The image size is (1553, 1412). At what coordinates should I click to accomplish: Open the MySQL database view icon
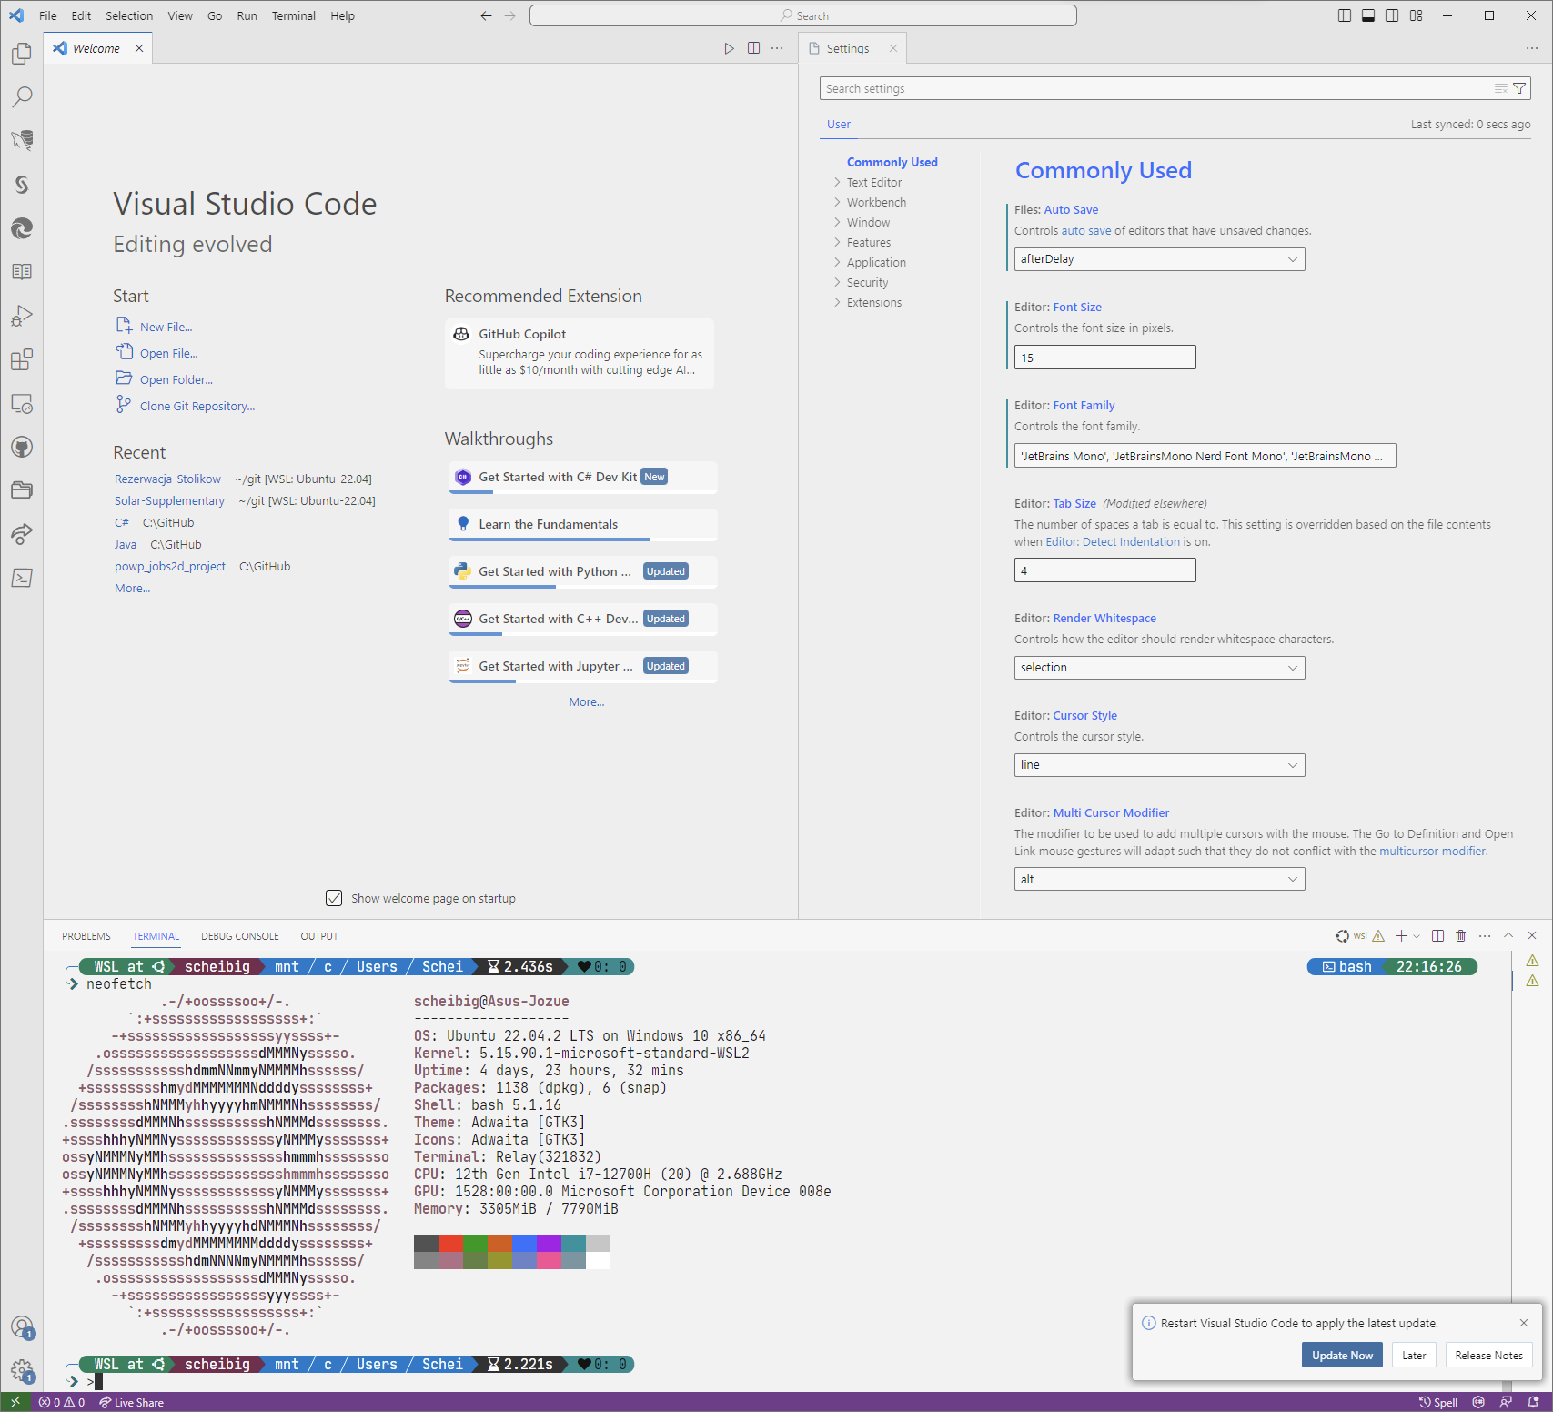click(x=22, y=140)
